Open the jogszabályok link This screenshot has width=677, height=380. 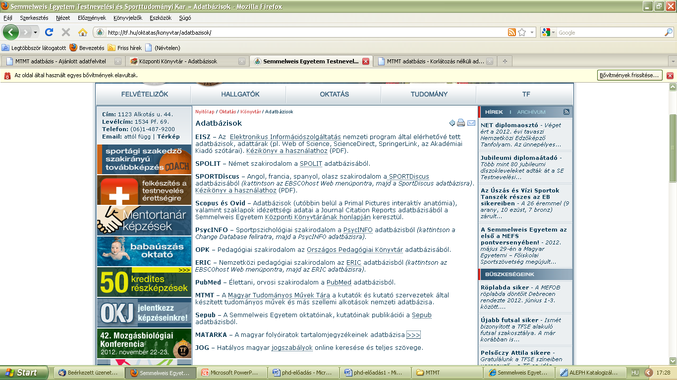tap(292, 348)
